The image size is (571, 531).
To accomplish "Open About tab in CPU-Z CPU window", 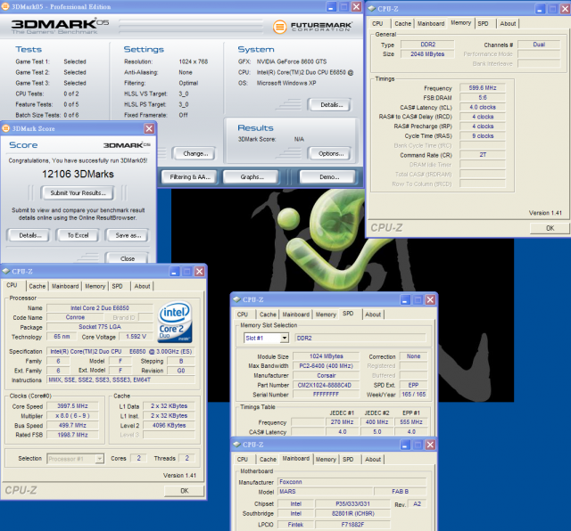I will (142, 286).
